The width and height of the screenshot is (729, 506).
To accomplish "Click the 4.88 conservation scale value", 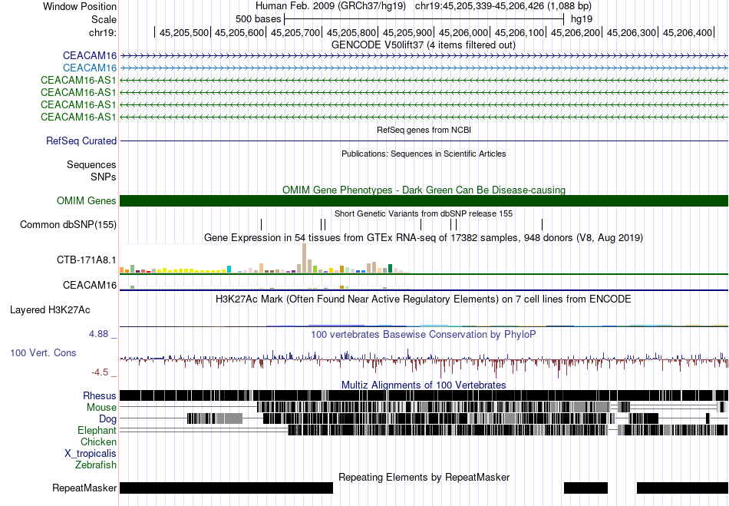I will click(98, 334).
